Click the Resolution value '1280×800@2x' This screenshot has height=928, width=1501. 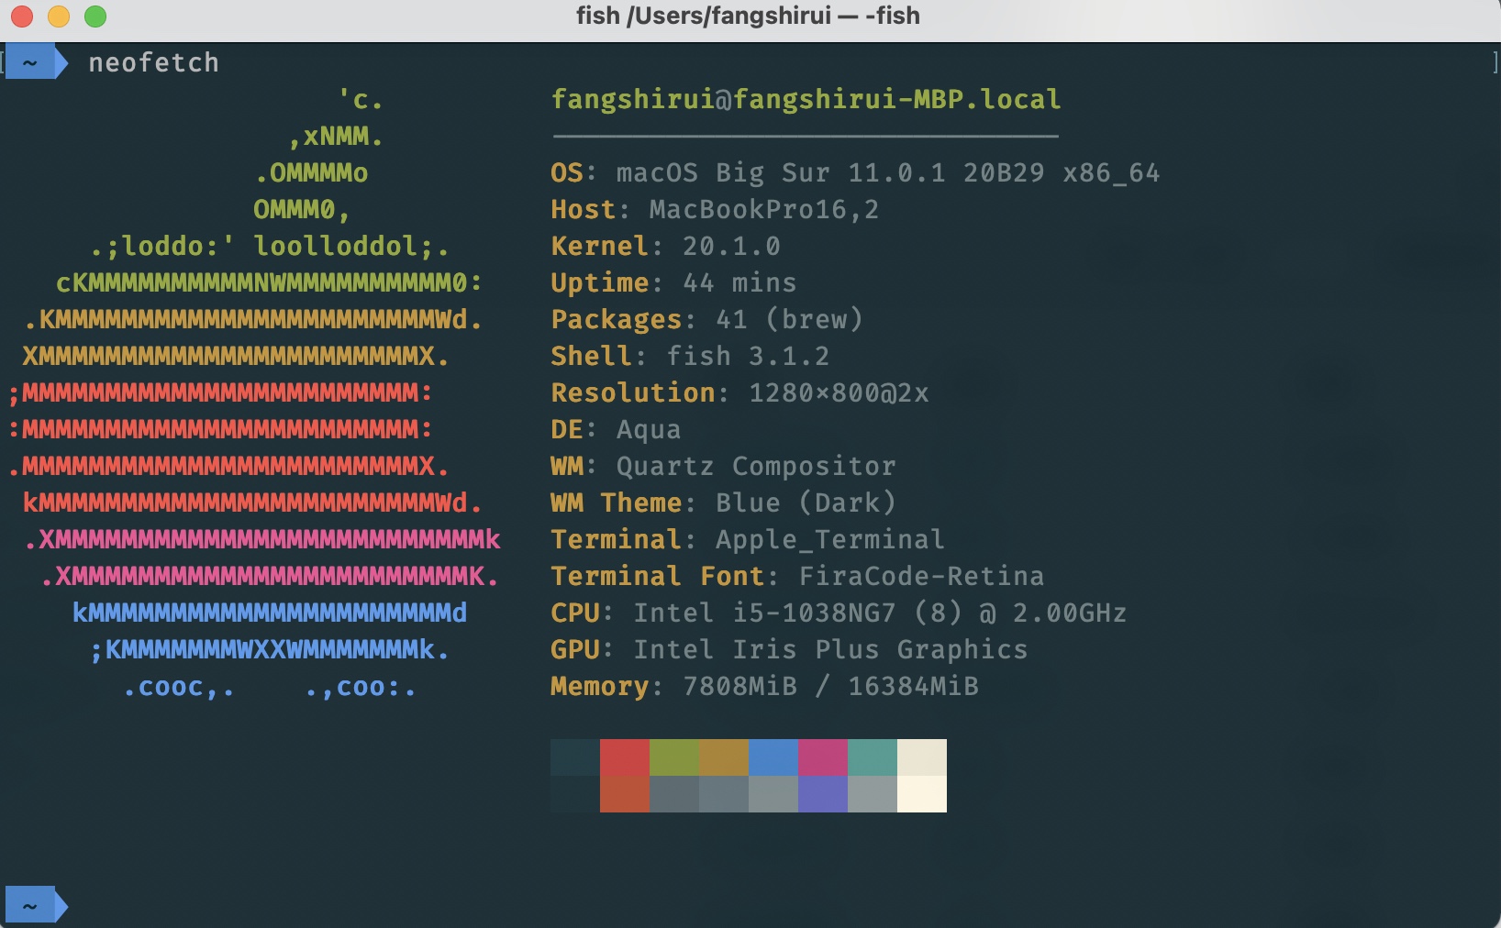pos(839,392)
